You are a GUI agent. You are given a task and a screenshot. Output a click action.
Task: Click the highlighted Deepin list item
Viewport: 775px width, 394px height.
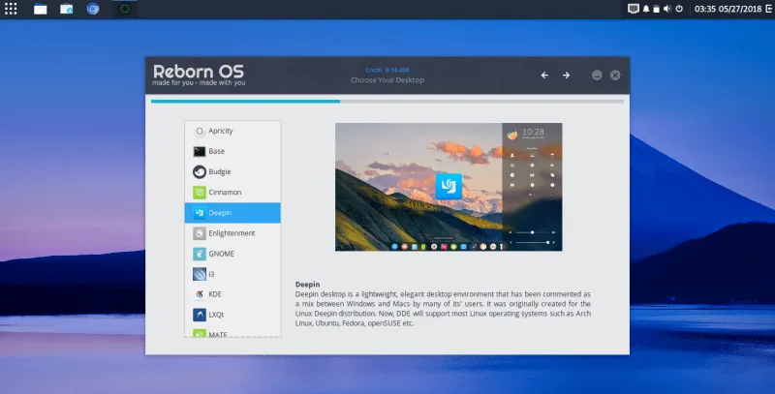point(232,213)
